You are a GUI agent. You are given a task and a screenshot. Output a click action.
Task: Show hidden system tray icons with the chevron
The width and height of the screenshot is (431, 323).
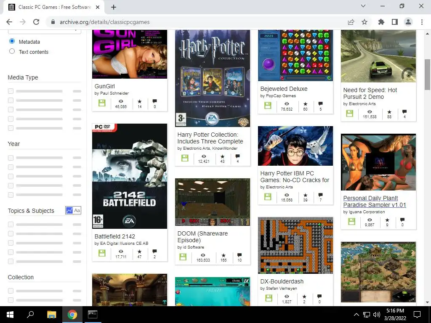356,315
